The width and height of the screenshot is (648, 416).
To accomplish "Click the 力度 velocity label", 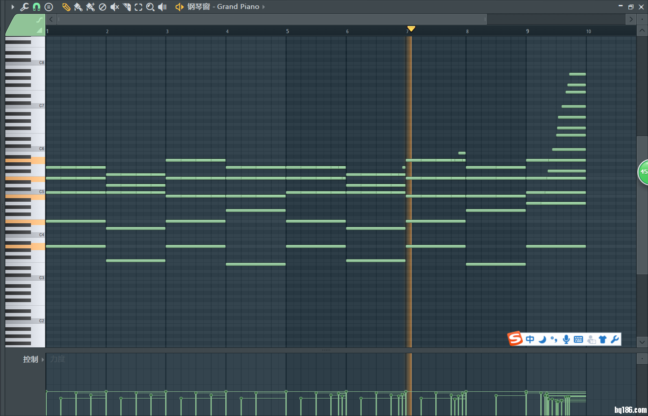I will click(x=58, y=359).
